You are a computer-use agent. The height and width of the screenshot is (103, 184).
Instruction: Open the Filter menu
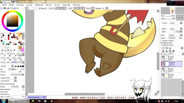point(49,5)
